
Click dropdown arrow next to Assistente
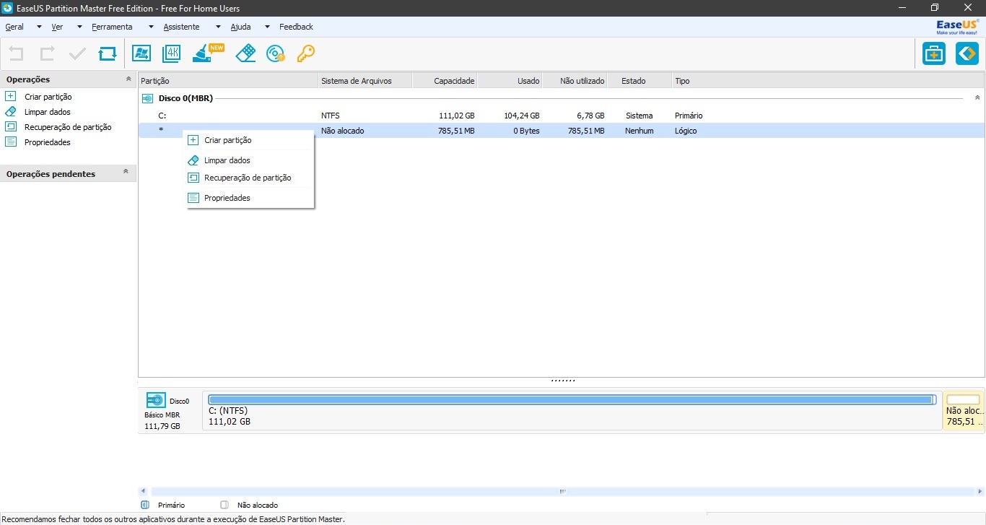[x=218, y=27]
